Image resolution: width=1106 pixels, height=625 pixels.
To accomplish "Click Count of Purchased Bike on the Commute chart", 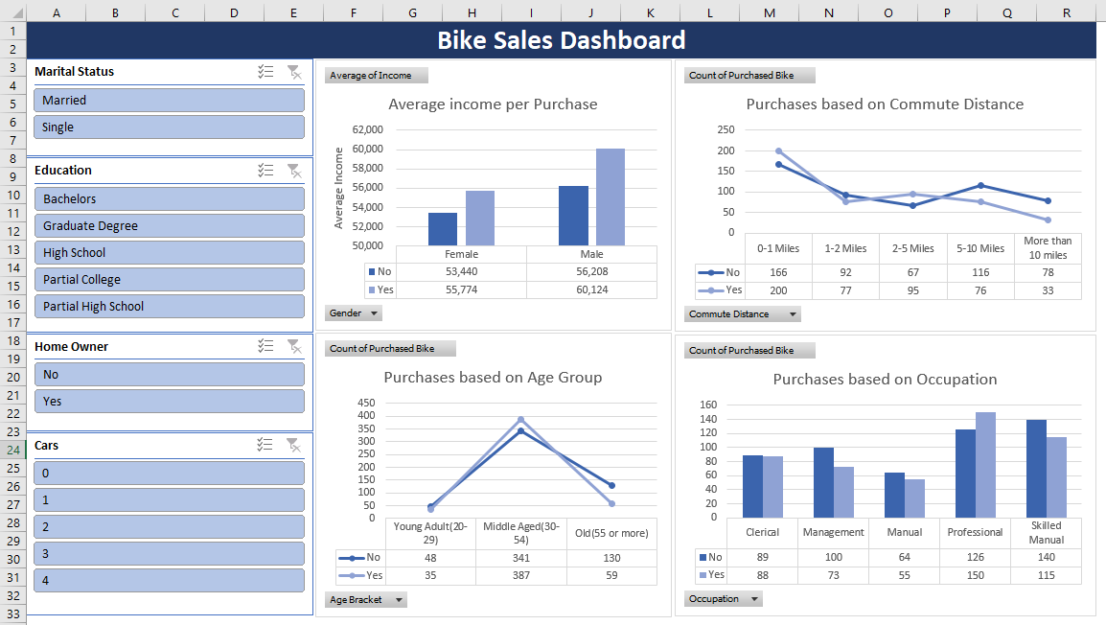I will pos(749,75).
